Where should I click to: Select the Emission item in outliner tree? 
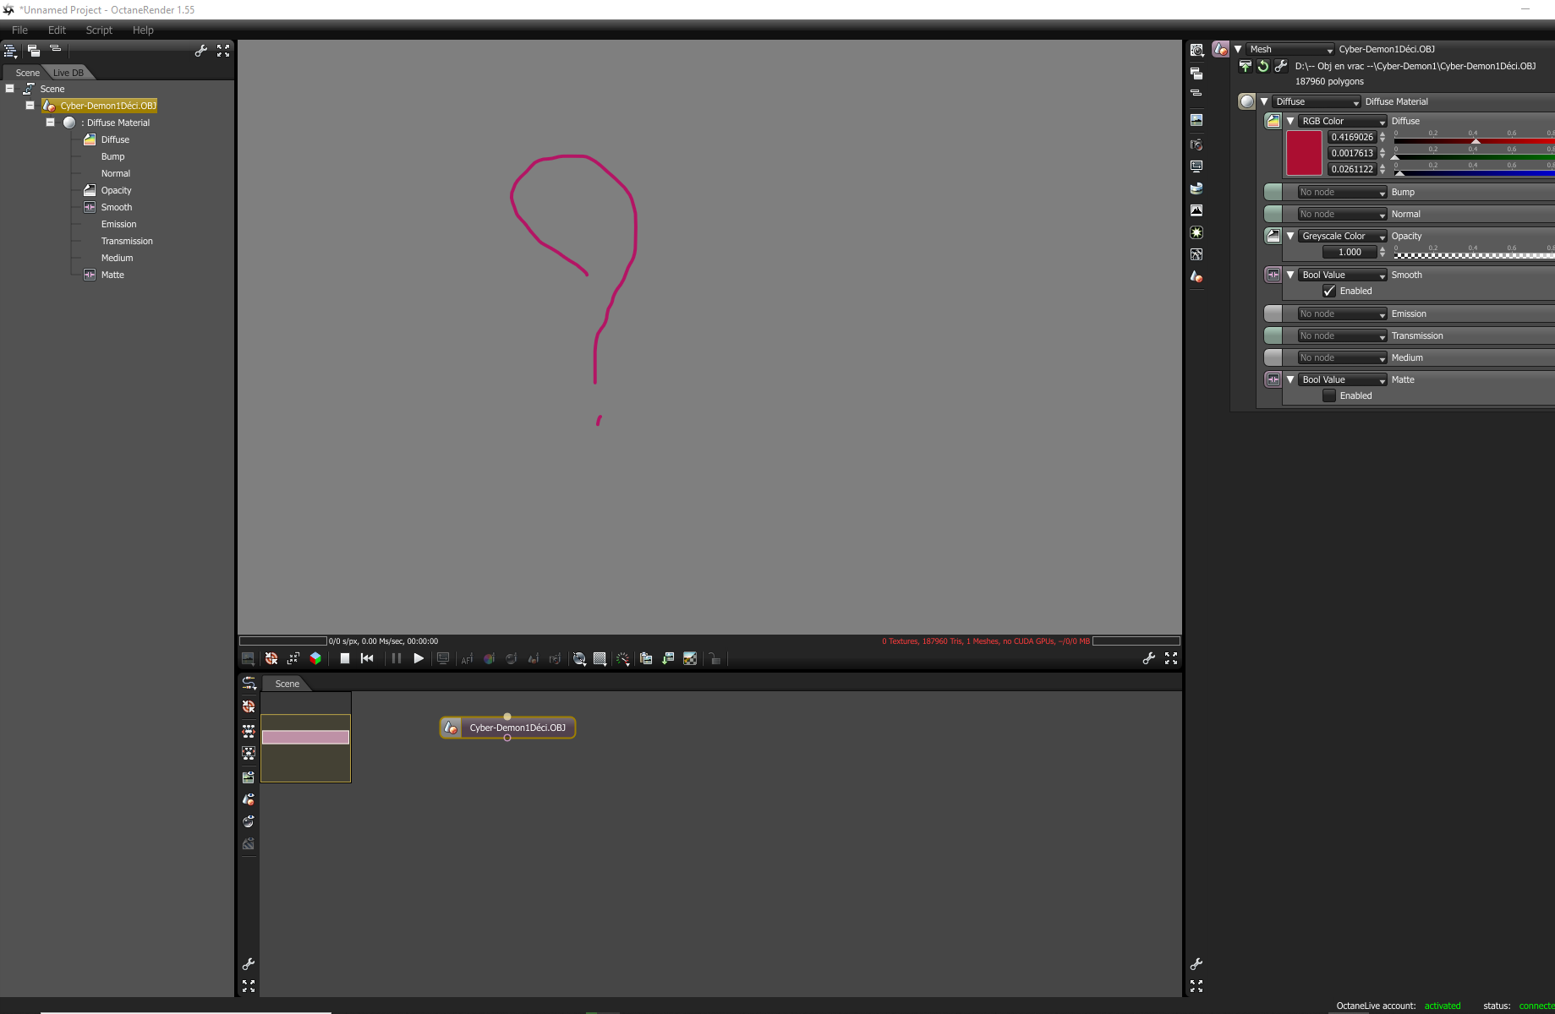point(118,225)
